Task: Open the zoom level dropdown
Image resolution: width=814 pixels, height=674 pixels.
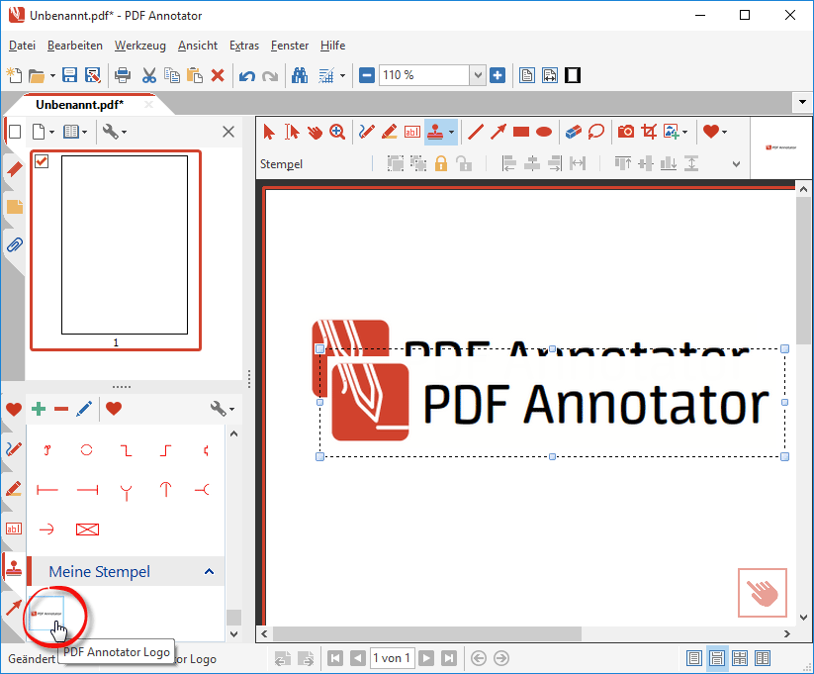Action: point(478,76)
